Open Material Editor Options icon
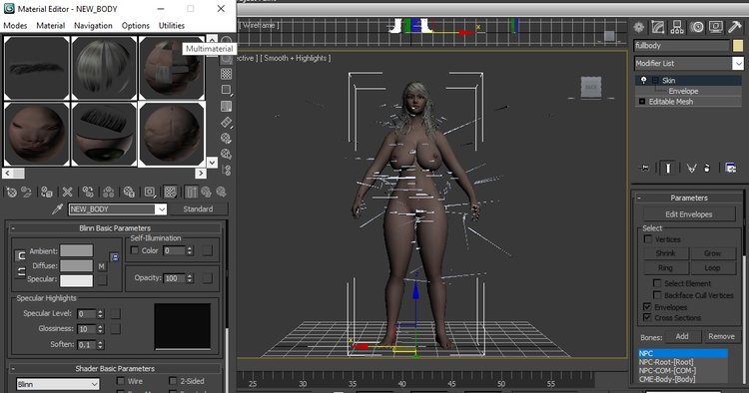 coord(227,139)
